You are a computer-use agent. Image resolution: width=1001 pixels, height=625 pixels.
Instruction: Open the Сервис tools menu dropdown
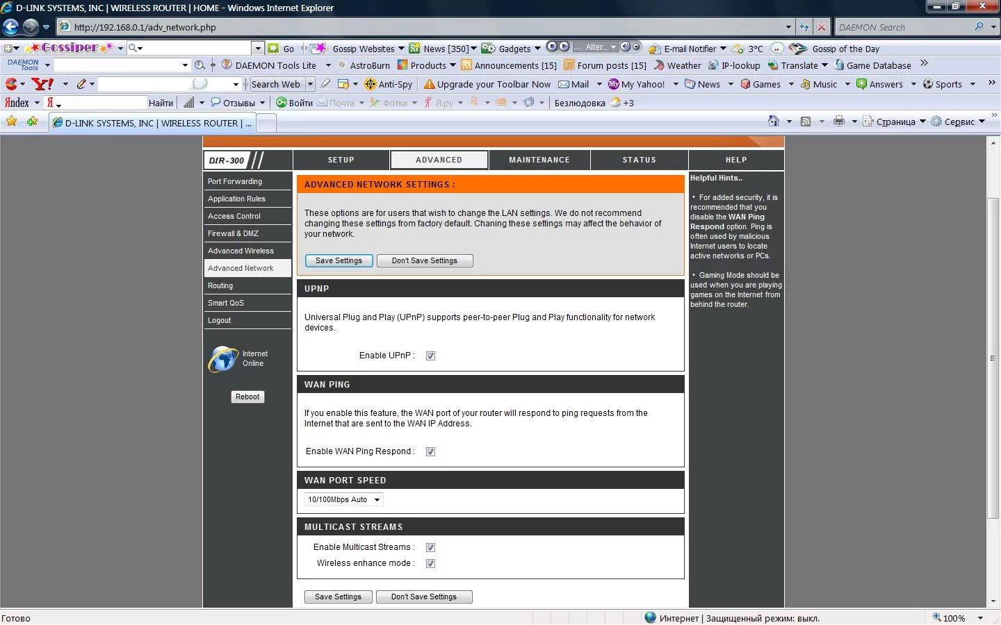click(x=982, y=122)
